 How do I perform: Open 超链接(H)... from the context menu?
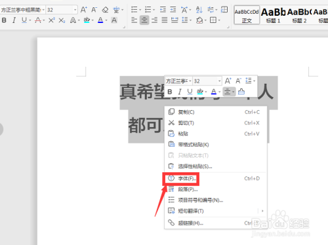[216, 223]
